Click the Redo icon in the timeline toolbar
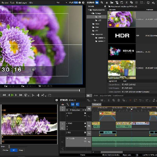 click(x=147, y=100)
